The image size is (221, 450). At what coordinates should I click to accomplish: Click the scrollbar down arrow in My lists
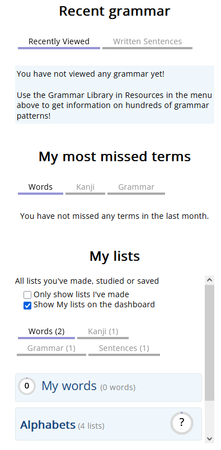coord(209,438)
